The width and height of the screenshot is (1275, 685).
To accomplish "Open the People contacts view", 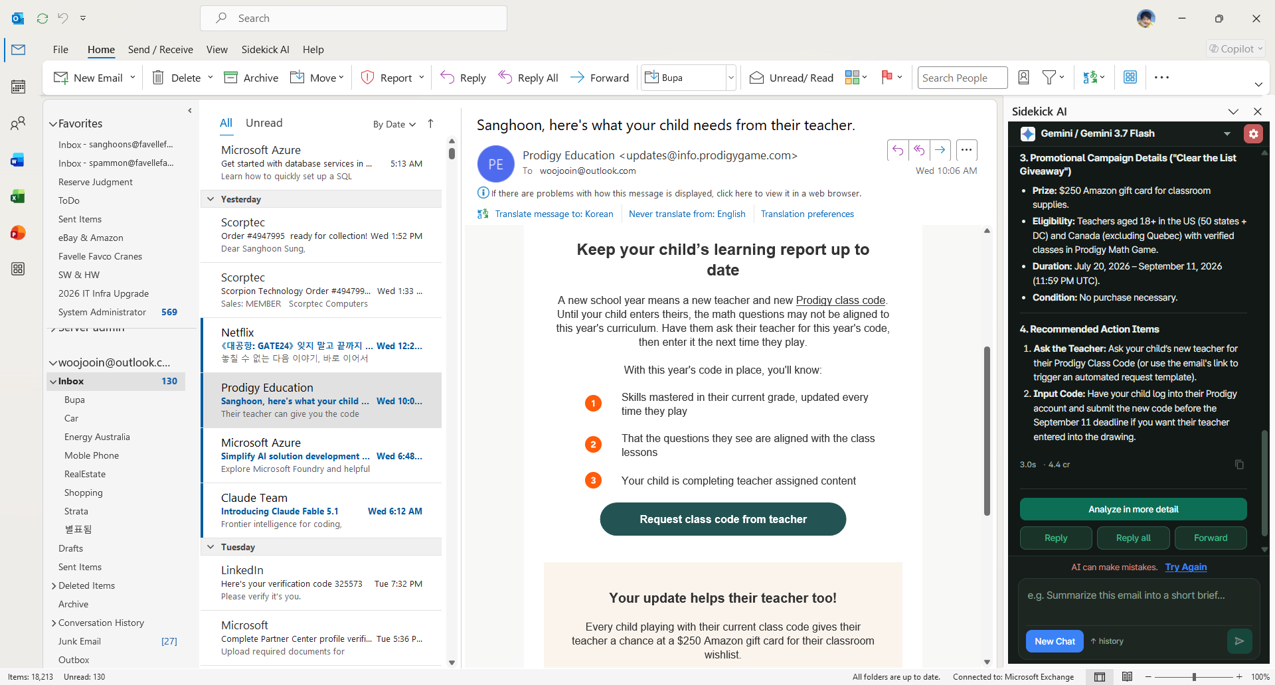I will [19, 123].
